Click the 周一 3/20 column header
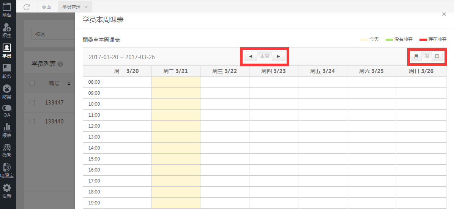 click(x=126, y=71)
